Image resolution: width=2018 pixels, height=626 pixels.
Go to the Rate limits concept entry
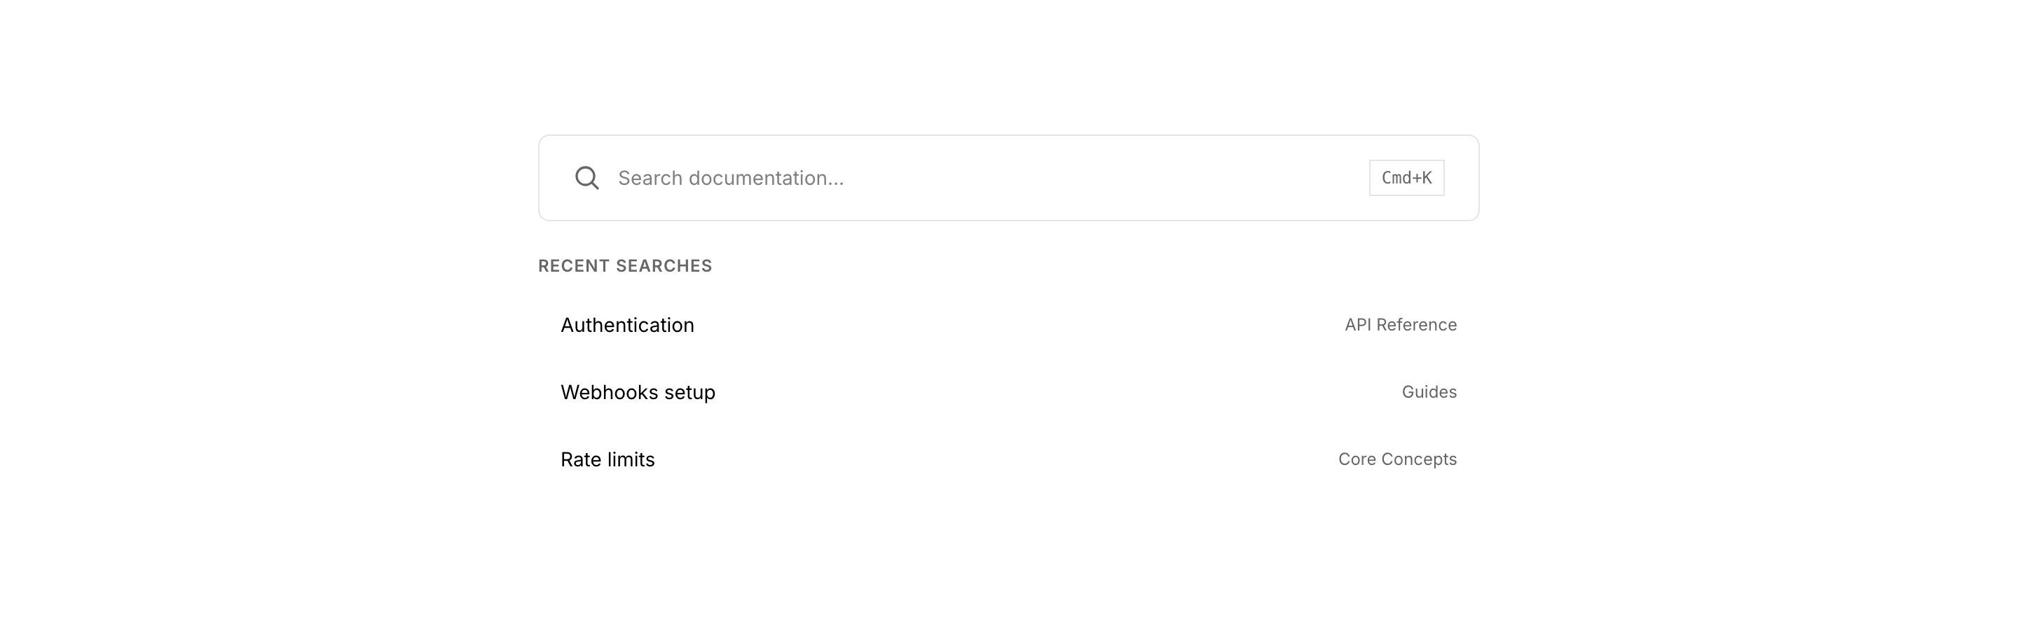(608, 460)
